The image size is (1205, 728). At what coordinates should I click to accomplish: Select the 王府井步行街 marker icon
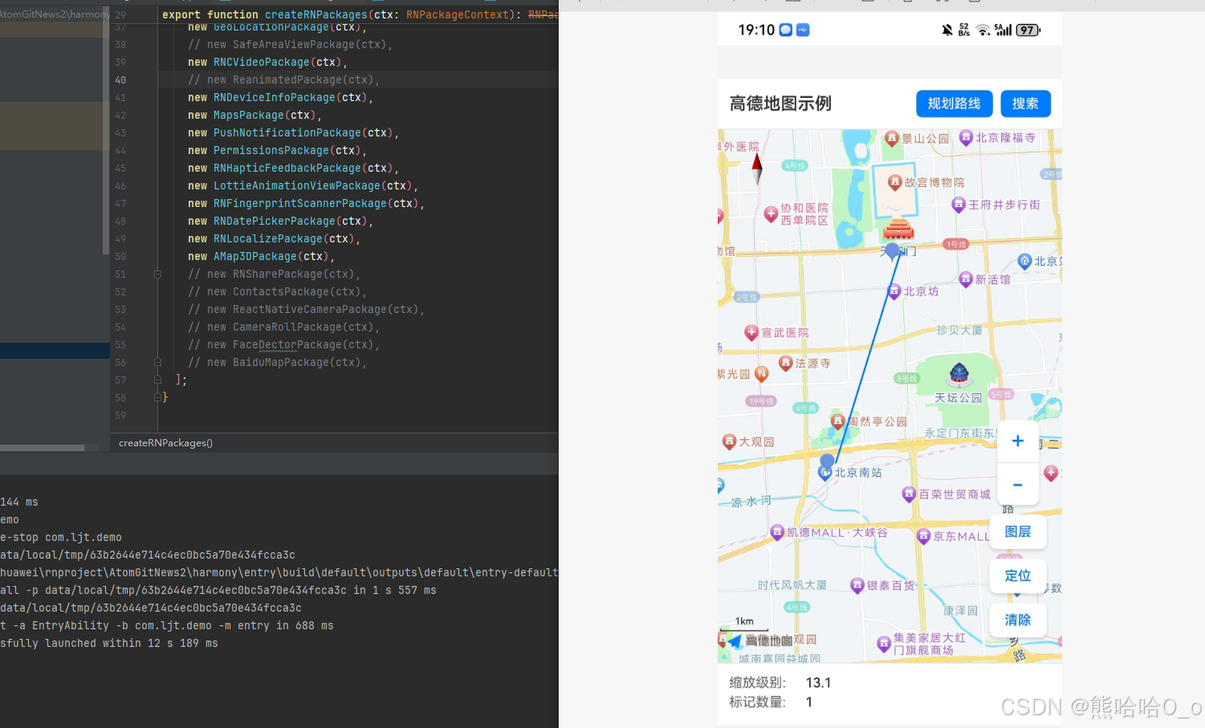(959, 205)
